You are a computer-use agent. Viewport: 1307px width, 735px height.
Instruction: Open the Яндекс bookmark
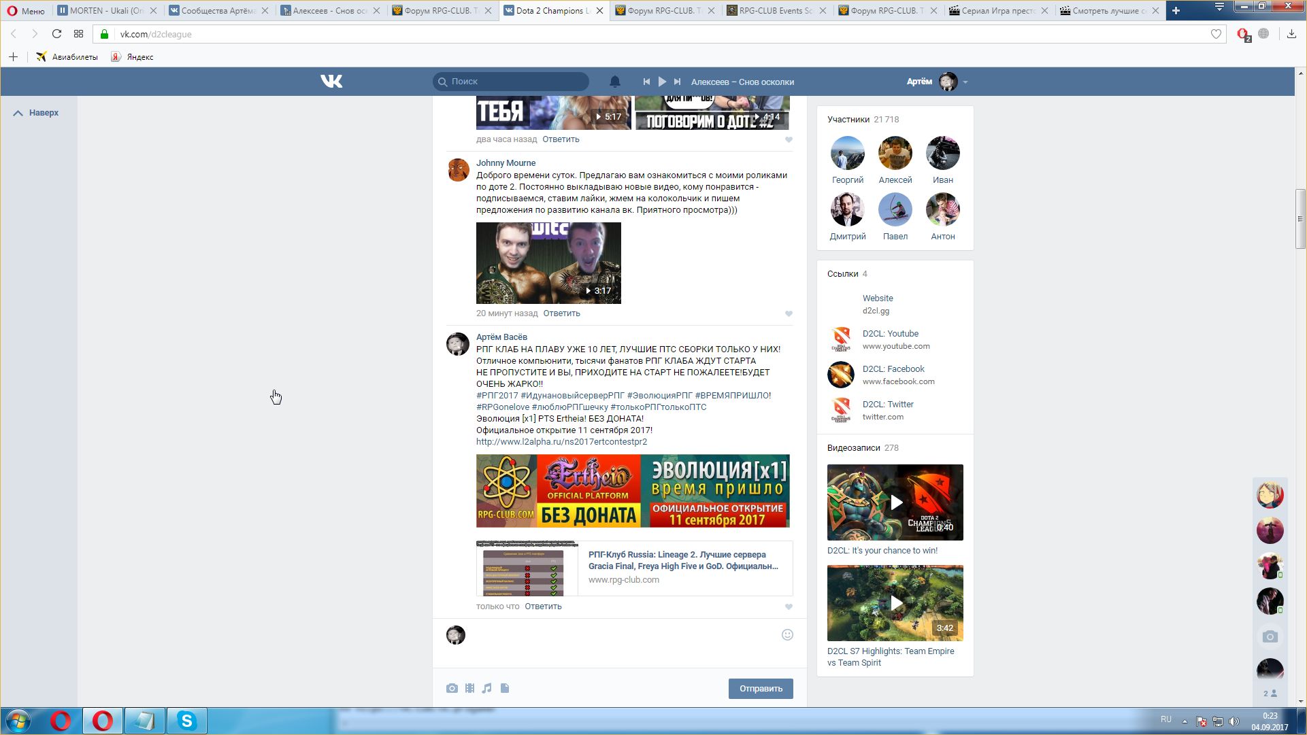(133, 57)
